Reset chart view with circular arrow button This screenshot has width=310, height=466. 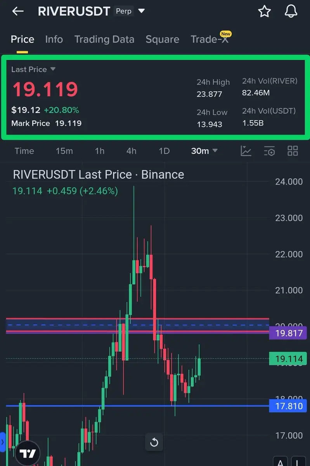point(154,442)
